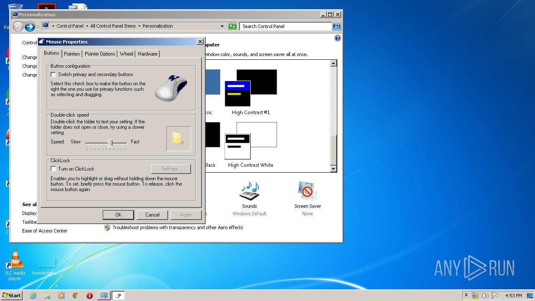Click the theme list scrollbar down arrow
Screen dimensions: 535x301
[x=333, y=168]
